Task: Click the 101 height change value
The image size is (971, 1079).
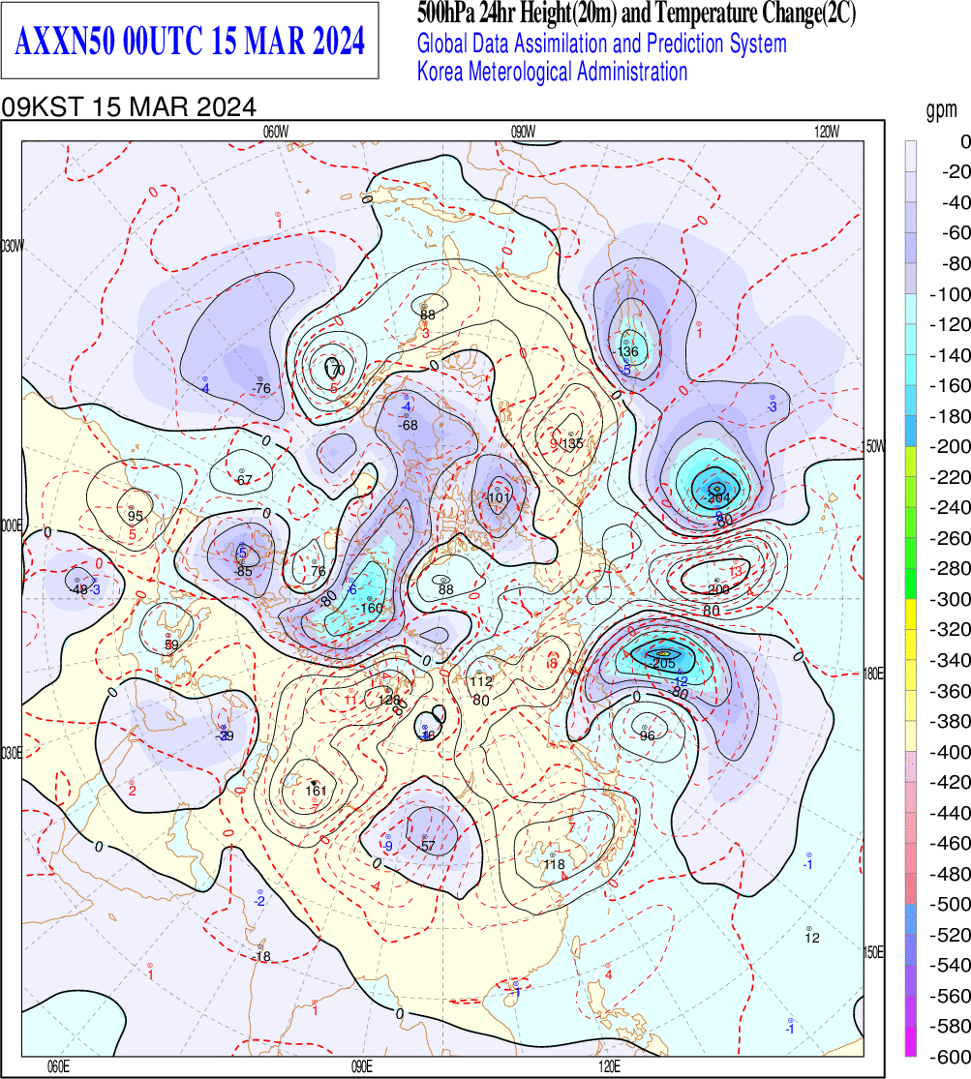Action: 499,497
